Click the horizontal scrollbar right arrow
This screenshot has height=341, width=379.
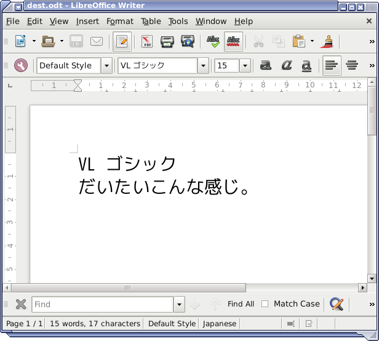[362, 288]
